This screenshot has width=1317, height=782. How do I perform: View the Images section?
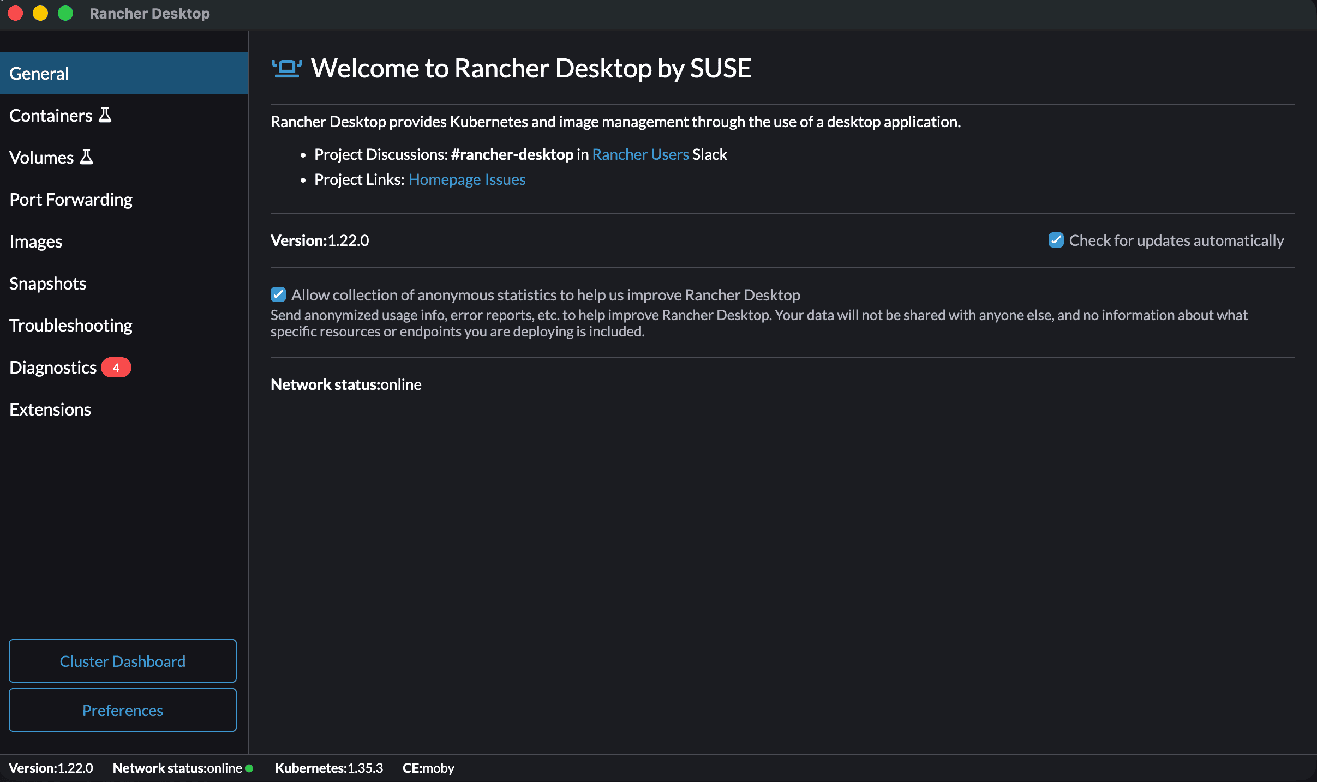[x=35, y=241]
